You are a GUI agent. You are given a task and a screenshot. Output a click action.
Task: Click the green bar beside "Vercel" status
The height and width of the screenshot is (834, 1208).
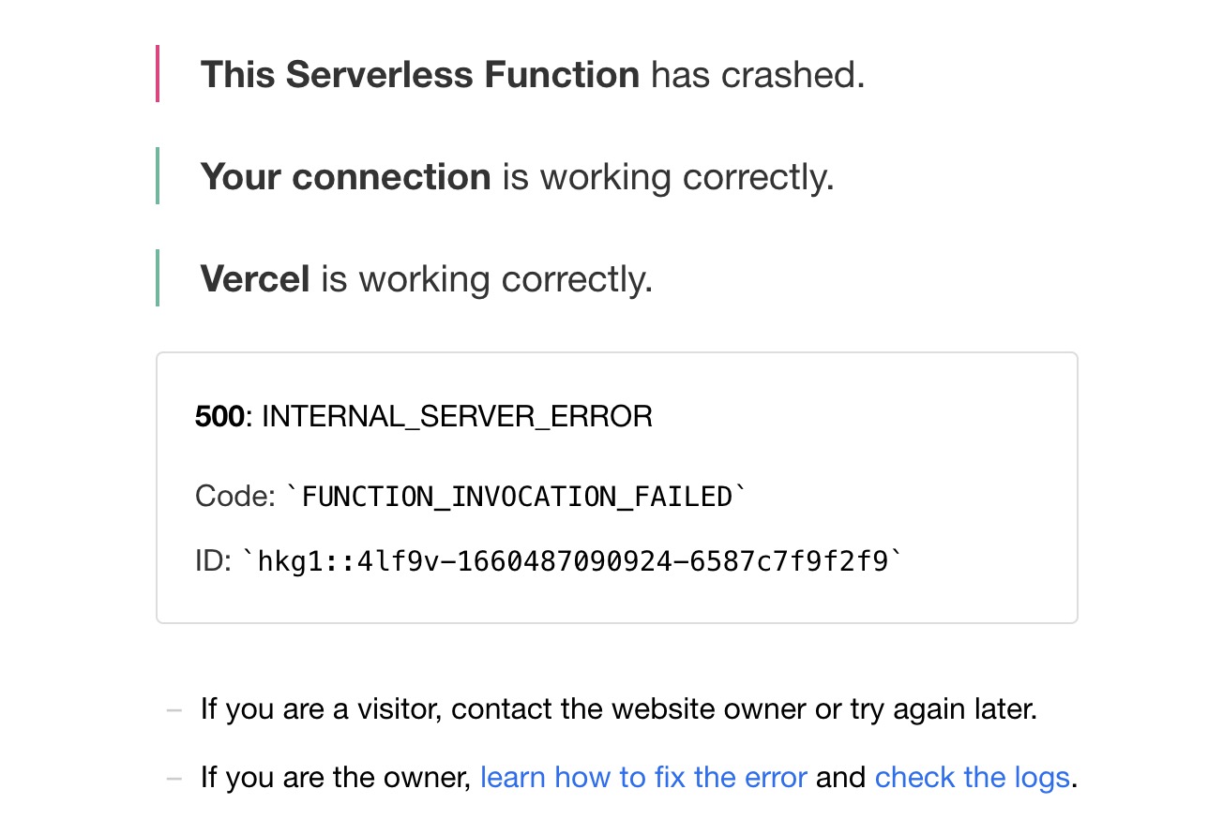click(158, 278)
